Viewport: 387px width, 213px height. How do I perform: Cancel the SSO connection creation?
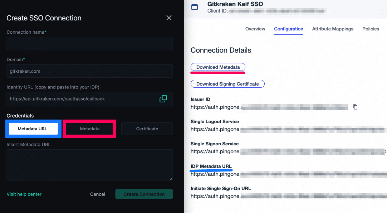98,194
